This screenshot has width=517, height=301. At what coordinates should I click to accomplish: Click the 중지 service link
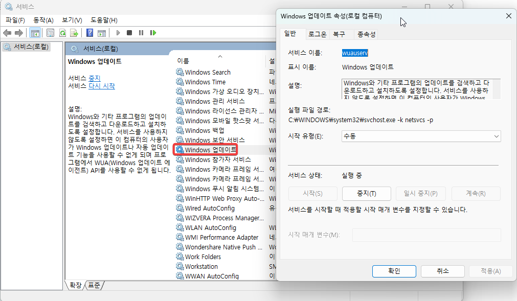coord(94,78)
